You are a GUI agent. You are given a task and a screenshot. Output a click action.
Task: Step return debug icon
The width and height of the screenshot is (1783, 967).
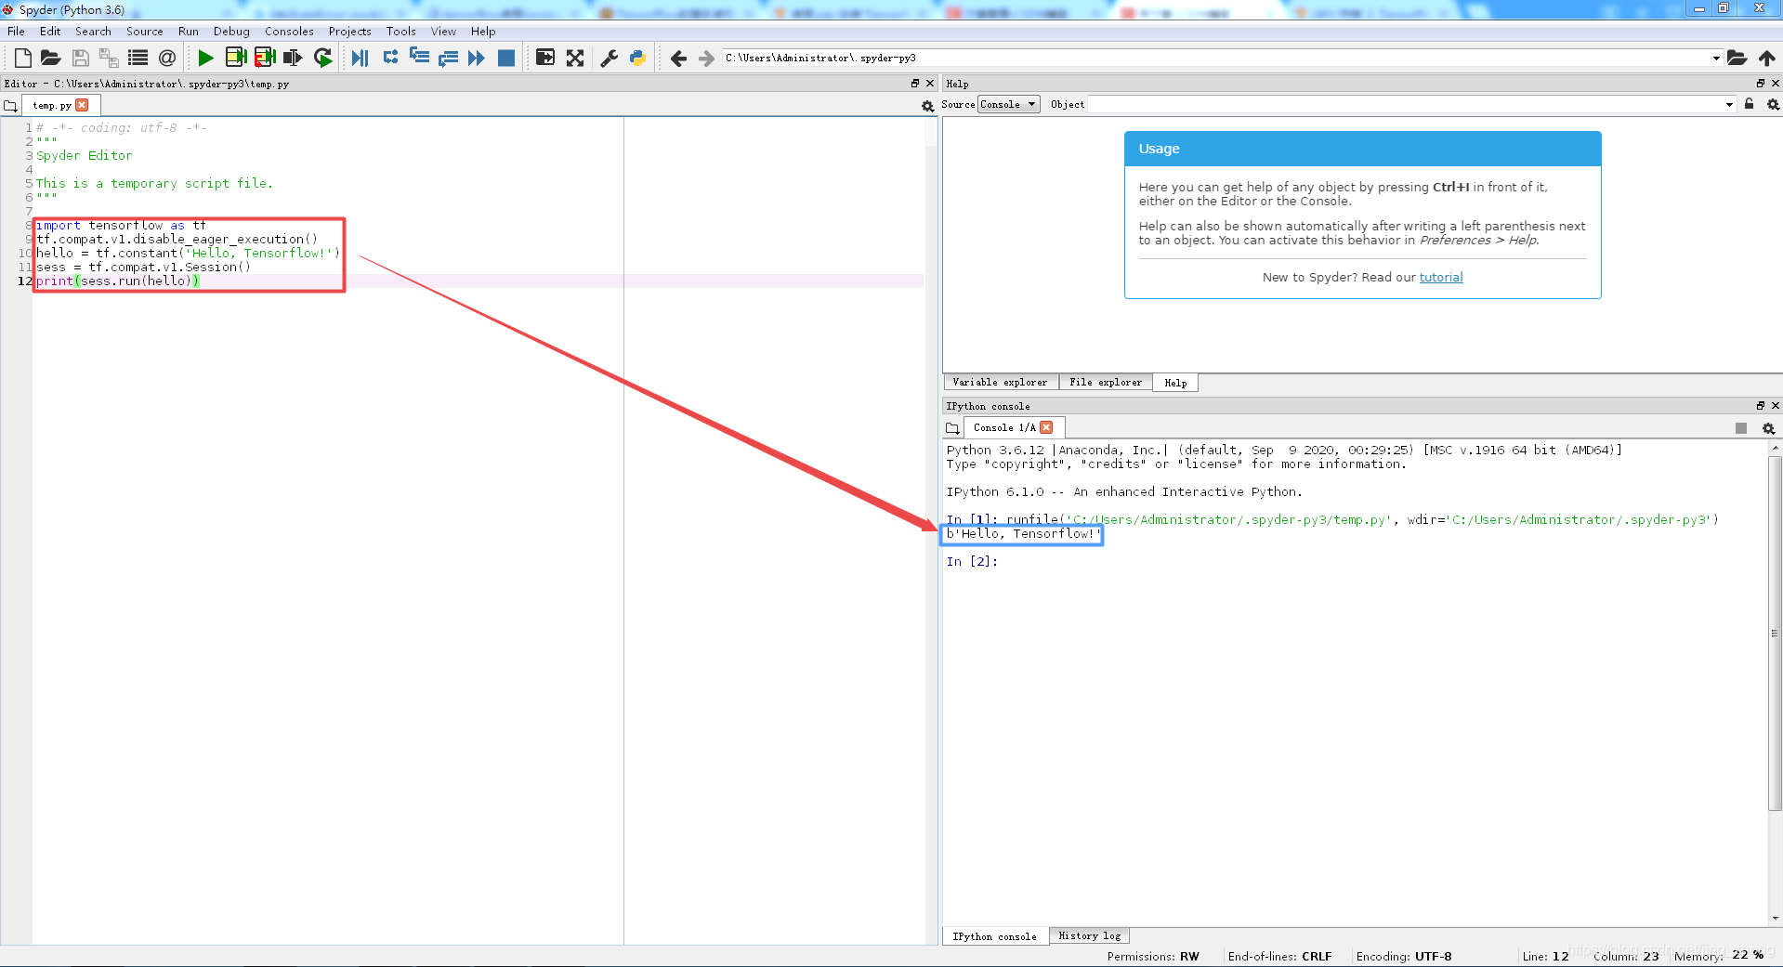click(448, 58)
